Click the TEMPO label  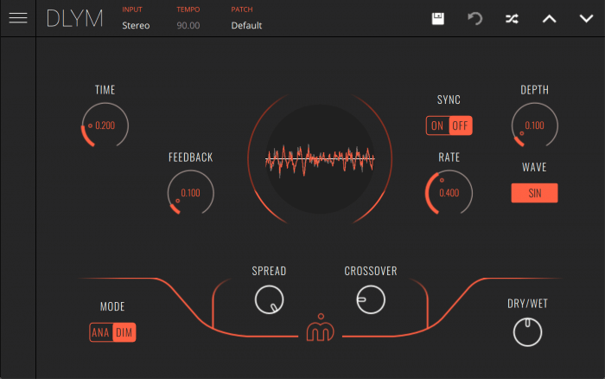(188, 10)
